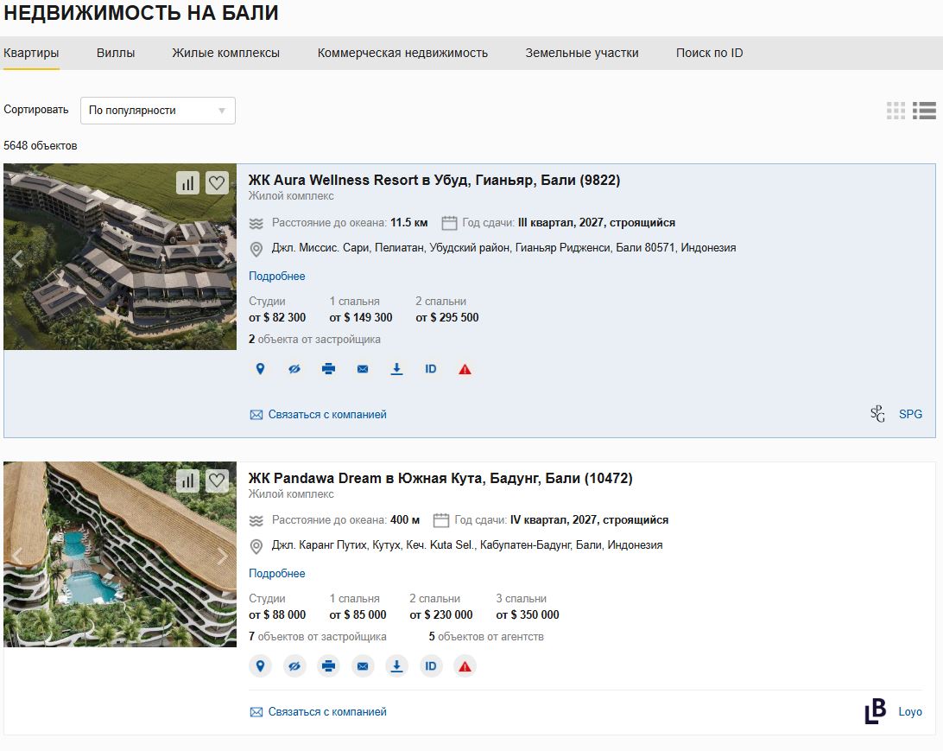Expand Подробнее details for Aura Wellness Resort
The height and width of the screenshot is (751, 943).
(x=276, y=277)
